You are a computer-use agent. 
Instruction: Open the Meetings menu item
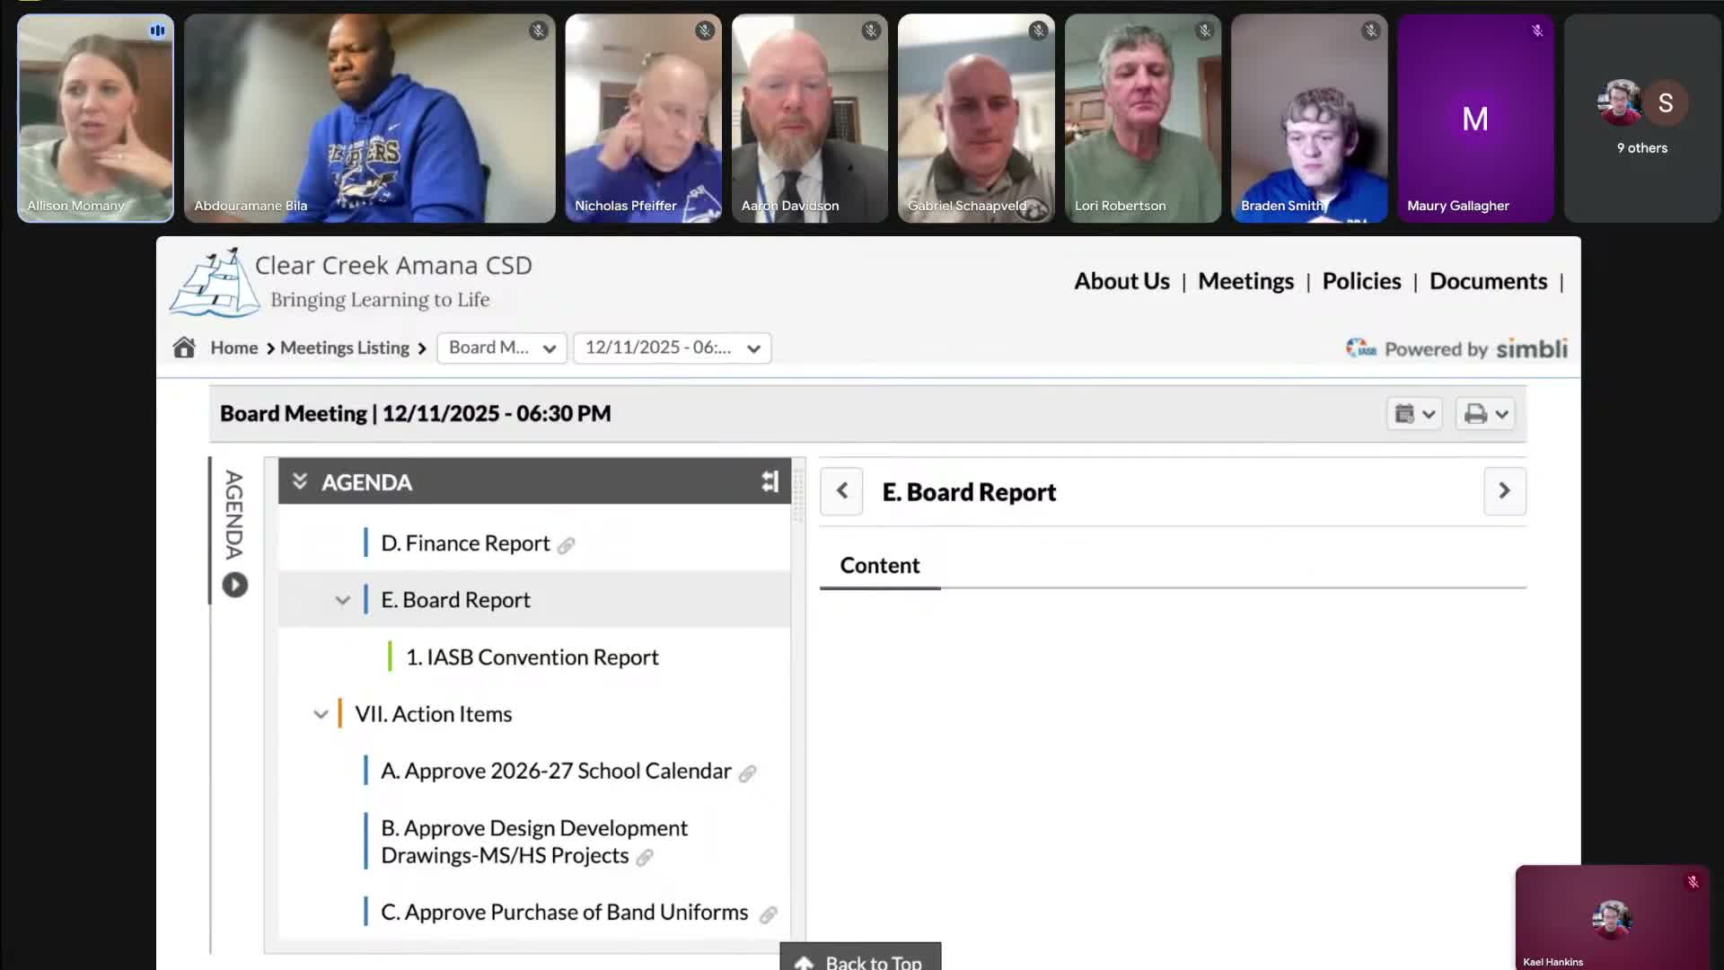1245,281
